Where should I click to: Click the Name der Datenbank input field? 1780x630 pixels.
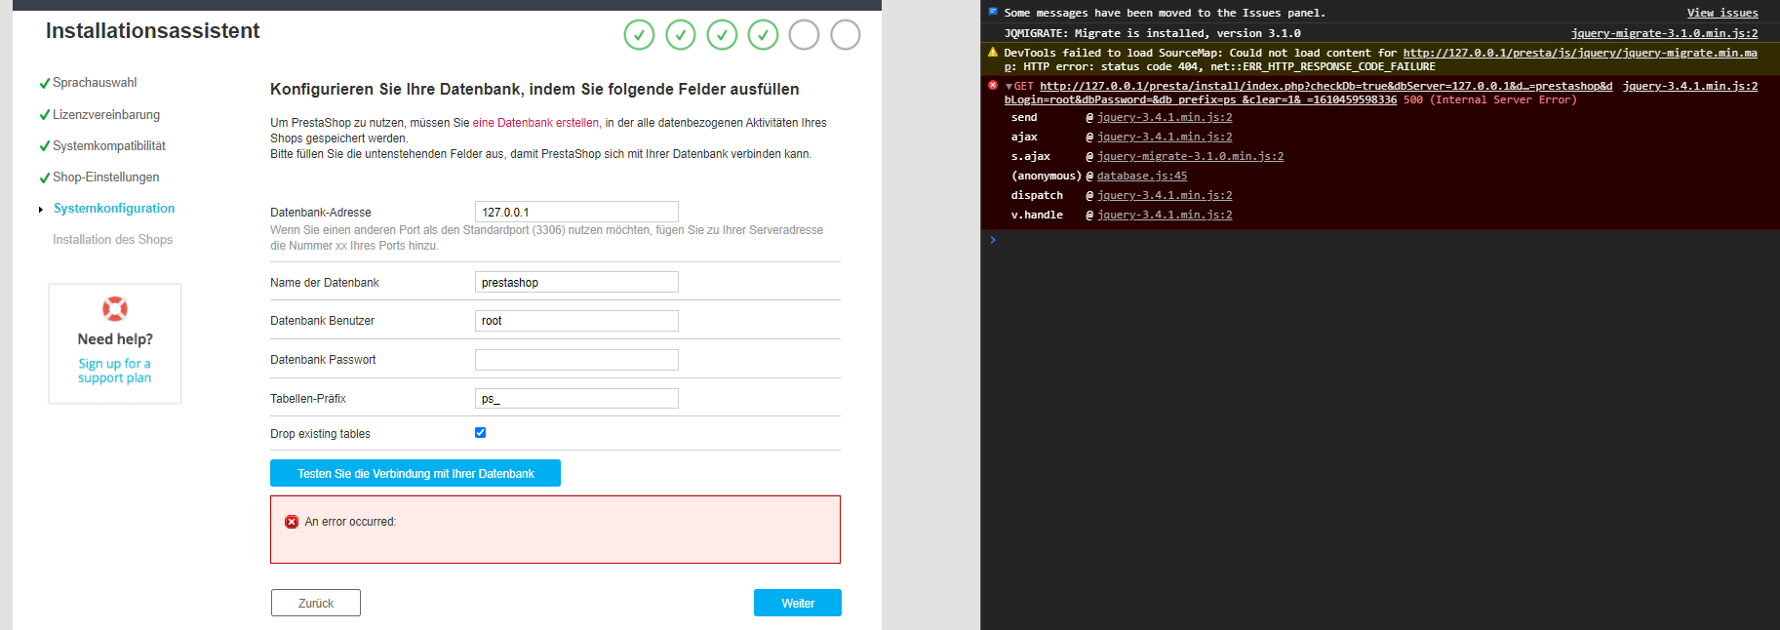coord(576,282)
